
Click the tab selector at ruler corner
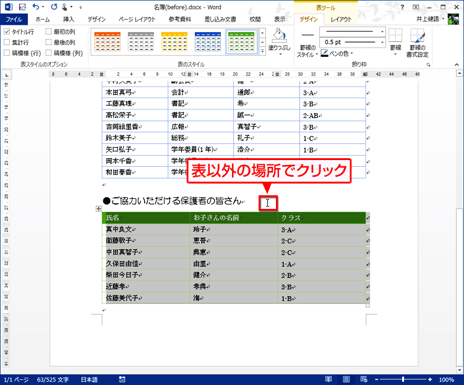coord(7,75)
